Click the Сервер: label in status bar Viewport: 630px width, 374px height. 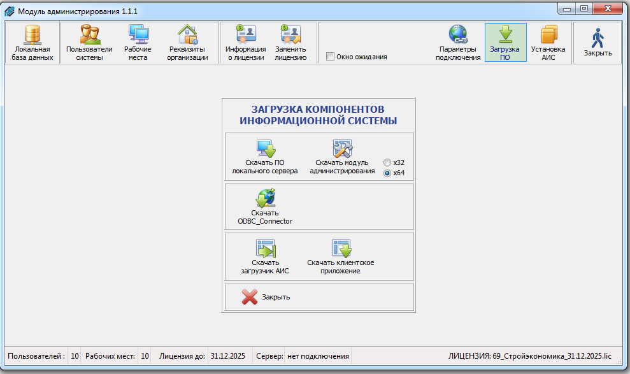click(x=269, y=356)
